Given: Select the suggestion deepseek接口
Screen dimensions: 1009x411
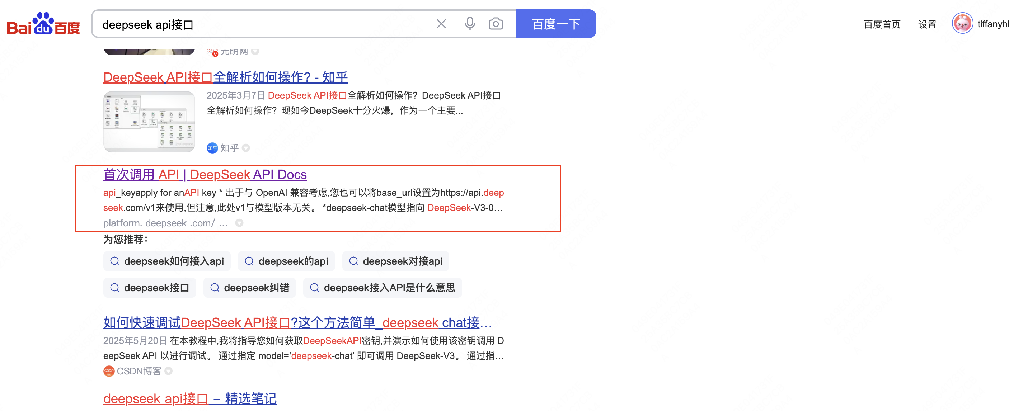Looking at the screenshot, I should (x=150, y=288).
